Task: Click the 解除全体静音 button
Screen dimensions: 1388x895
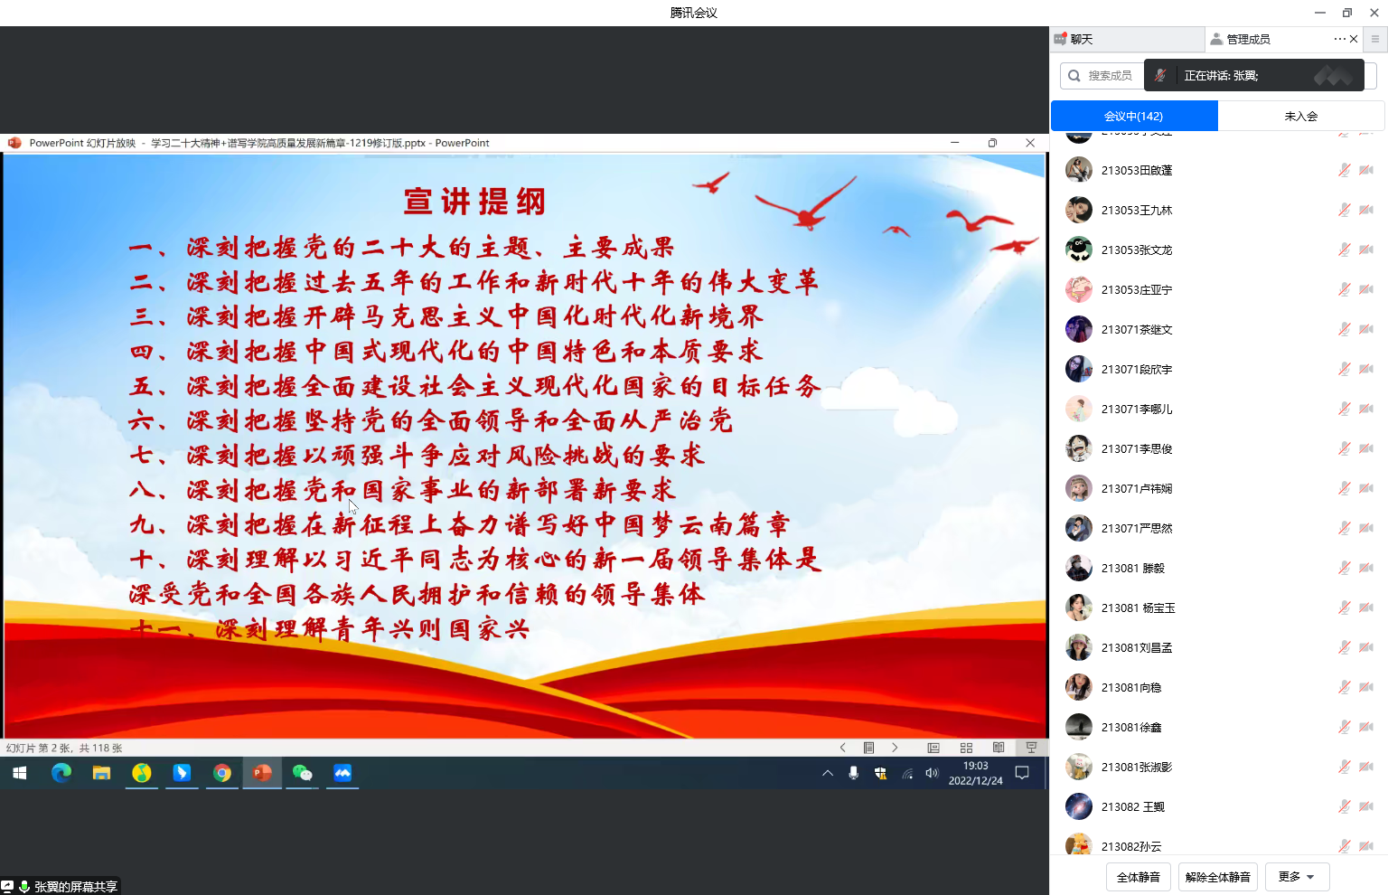Action: pos(1217,876)
